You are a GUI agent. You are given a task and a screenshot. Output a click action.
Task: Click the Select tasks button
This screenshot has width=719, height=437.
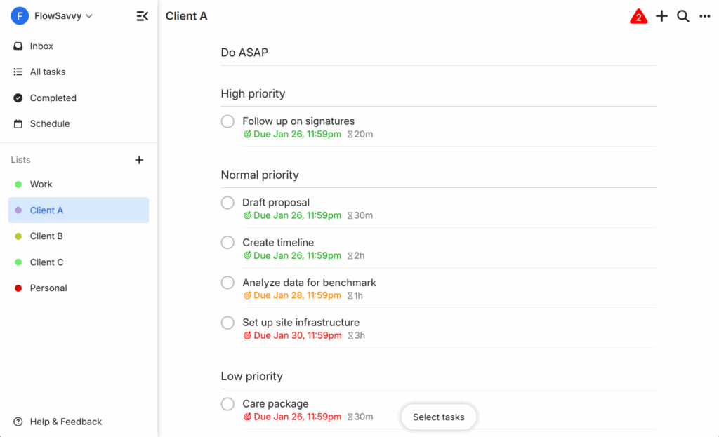(438, 417)
